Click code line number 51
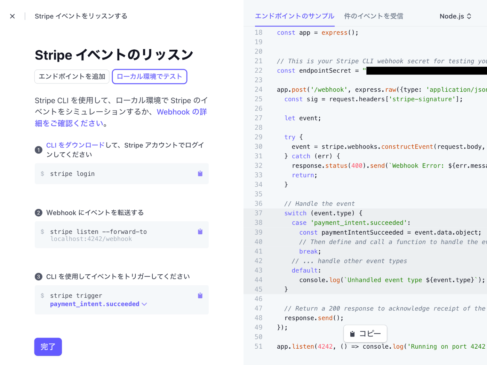The width and height of the screenshot is (487, 365). click(x=258, y=347)
